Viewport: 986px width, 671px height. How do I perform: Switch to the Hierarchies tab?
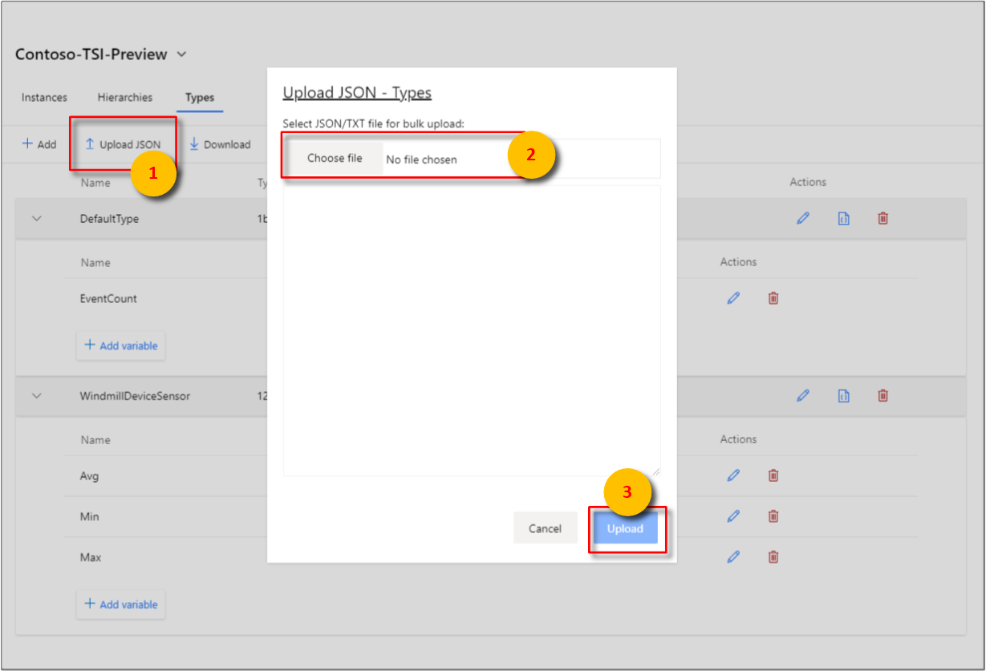click(124, 97)
